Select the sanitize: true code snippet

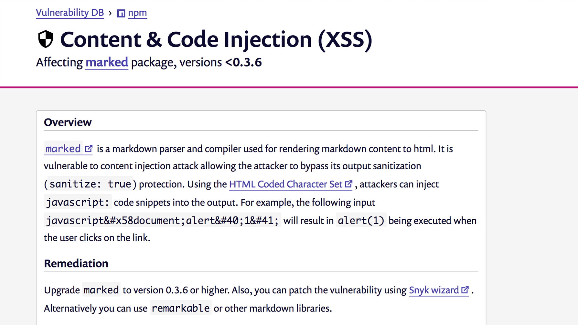pos(90,183)
